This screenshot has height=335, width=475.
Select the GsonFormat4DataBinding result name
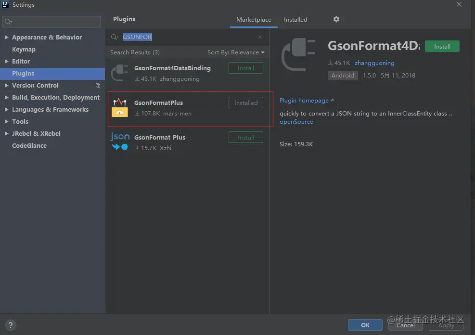(172, 68)
